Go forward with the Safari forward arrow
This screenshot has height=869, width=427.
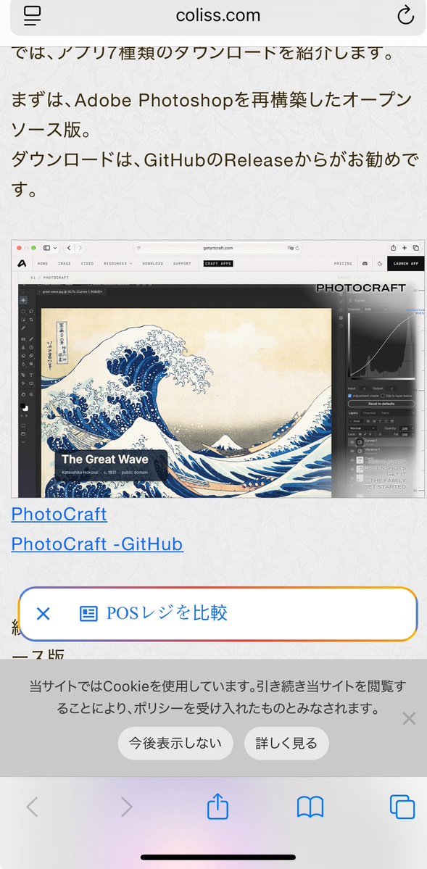[x=126, y=807]
